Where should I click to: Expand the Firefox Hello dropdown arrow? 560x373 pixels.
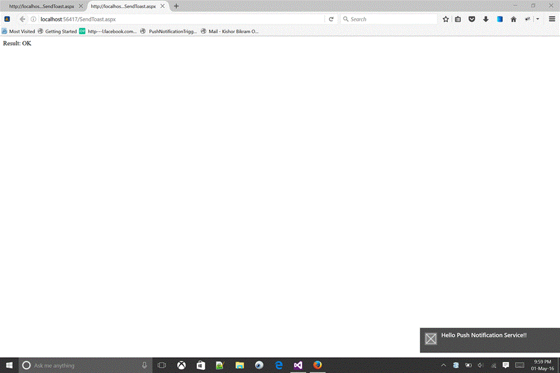pyautogui.click(x=537, y=19)
